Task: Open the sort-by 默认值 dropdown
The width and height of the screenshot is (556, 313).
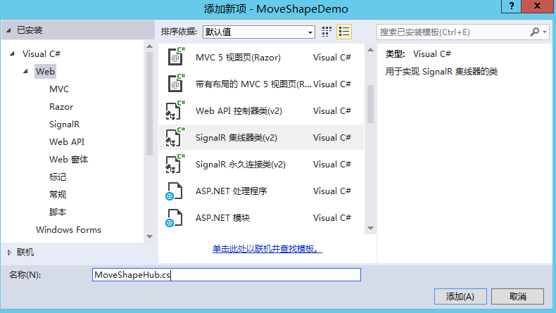Action: click(259, 32)
